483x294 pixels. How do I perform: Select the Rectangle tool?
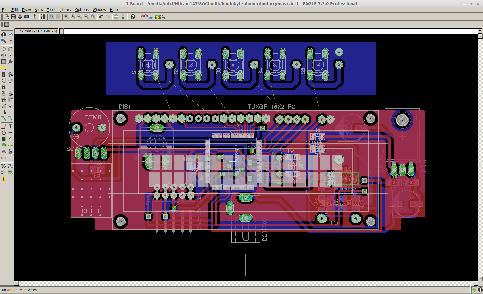click(4, 139)
